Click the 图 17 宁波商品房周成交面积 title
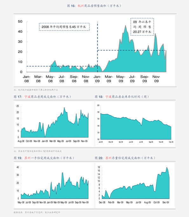Image resolution: width=189 pixels, height=217 pixels. click(43, 97)
